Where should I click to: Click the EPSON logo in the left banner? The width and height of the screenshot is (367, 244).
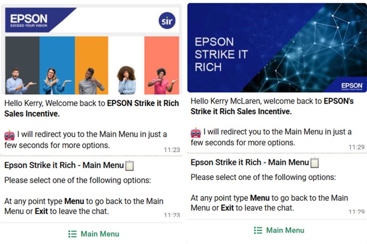pos(29,20)
